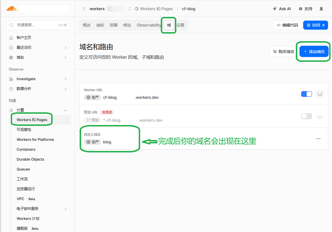Click the Ask AI sparkle icon

[x=275, y=9]
